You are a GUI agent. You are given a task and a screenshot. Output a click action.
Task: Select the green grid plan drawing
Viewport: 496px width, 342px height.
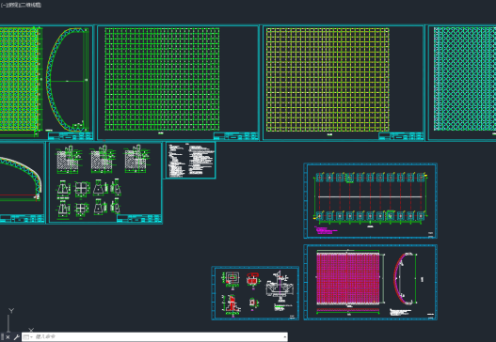click(162, 79)
